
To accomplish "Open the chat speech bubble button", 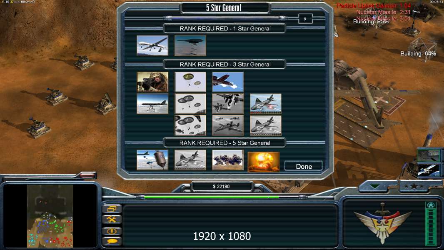I will click(112, 241).
